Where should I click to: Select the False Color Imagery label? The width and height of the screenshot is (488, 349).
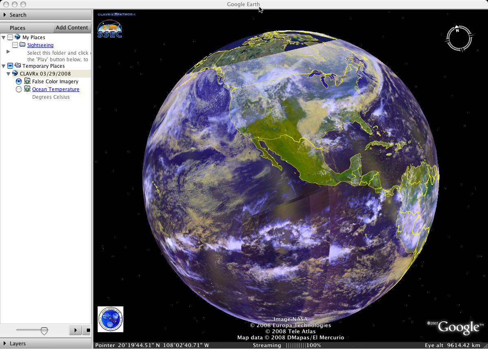tap(55, 81)
